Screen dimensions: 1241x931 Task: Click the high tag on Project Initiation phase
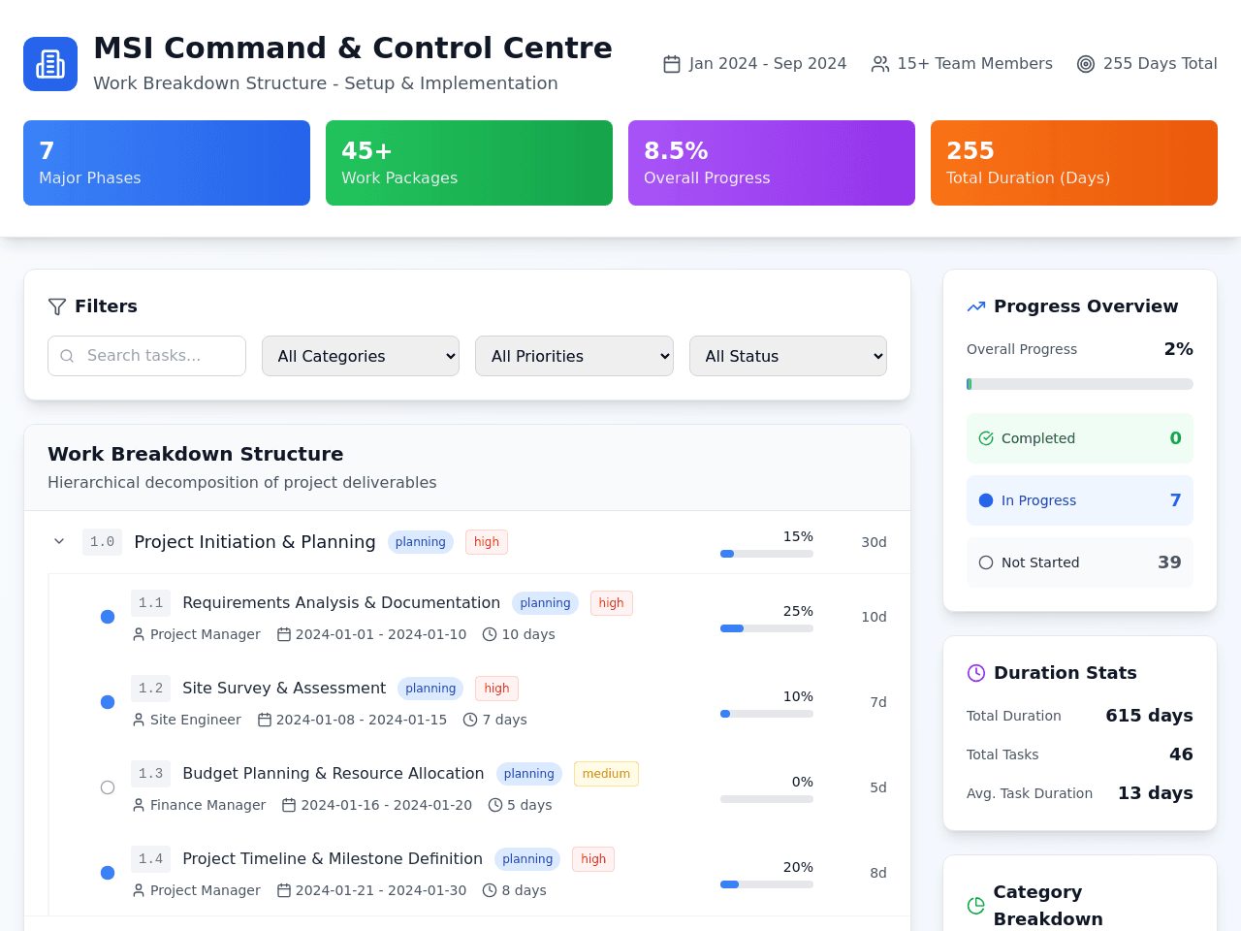(487, 542)
